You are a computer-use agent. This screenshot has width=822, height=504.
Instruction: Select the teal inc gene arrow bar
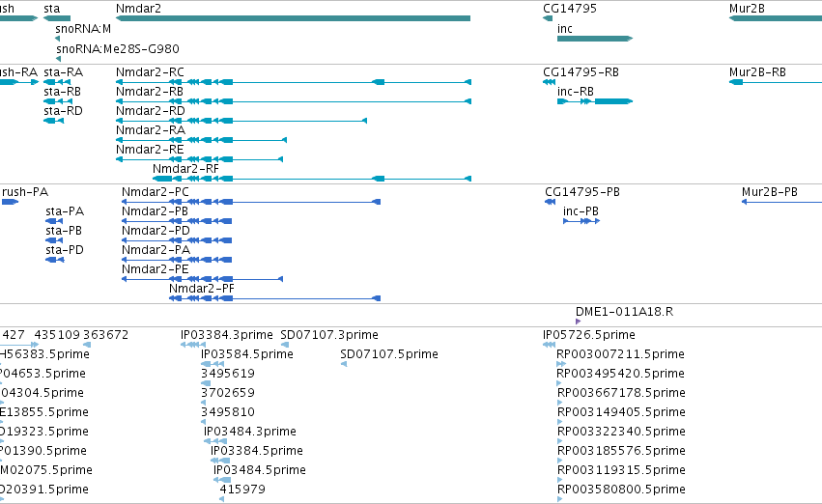pyautogui.click(x=595, y=39)
